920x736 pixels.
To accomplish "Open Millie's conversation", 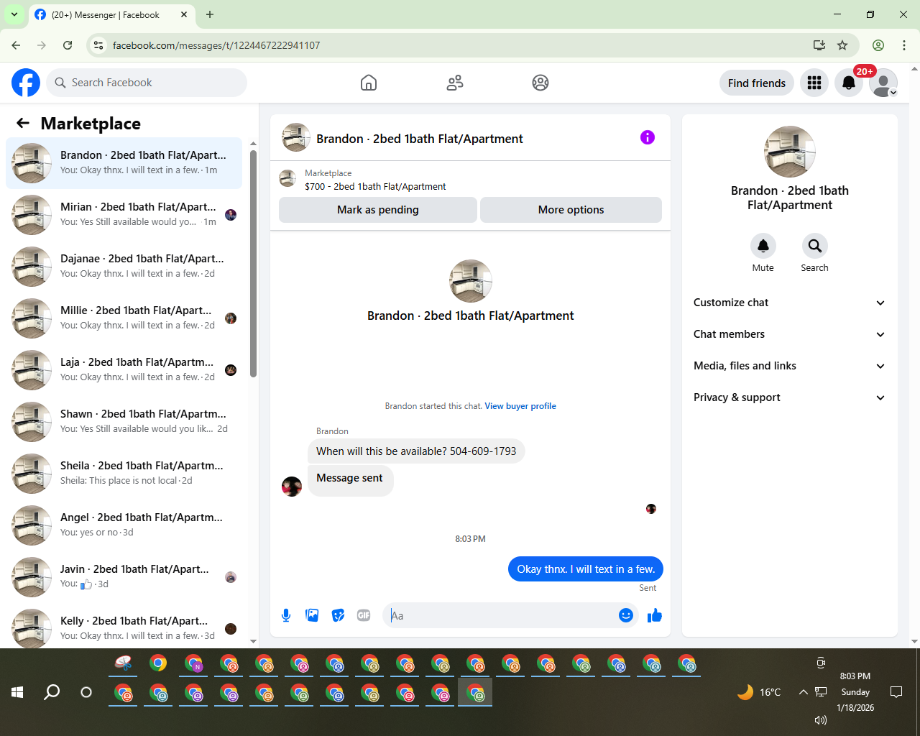I will pos(124,318).
